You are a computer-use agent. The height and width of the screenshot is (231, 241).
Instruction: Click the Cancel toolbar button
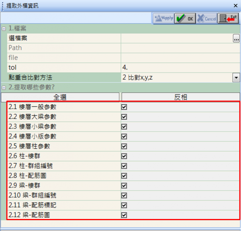207,18
